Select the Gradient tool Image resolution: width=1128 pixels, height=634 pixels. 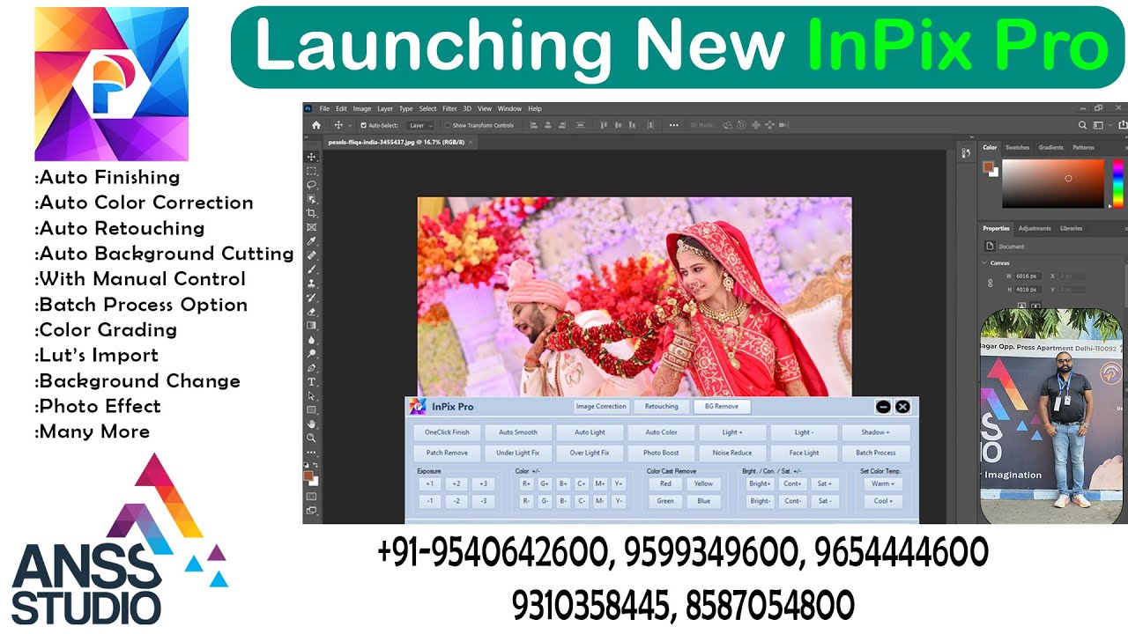click(312, 326)
